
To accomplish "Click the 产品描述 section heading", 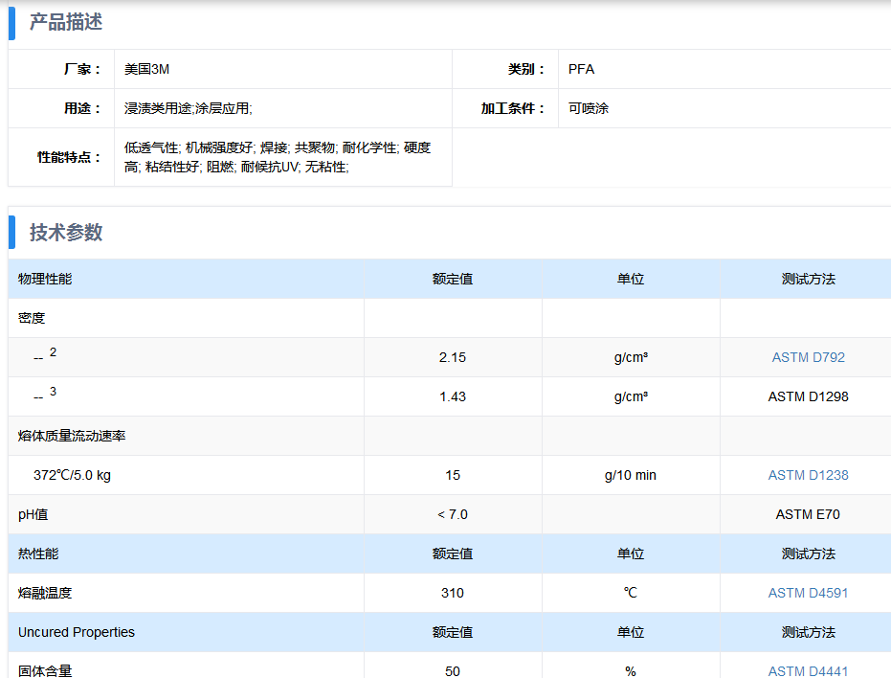I will (x=66, y=22).
